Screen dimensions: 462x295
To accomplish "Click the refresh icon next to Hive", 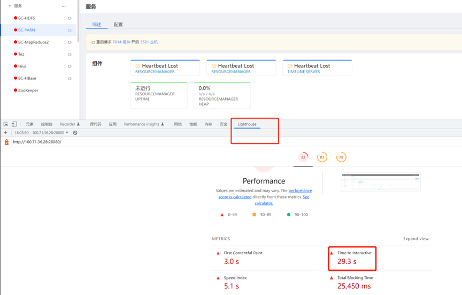I will pyautogui.click(x=70, y=66).
